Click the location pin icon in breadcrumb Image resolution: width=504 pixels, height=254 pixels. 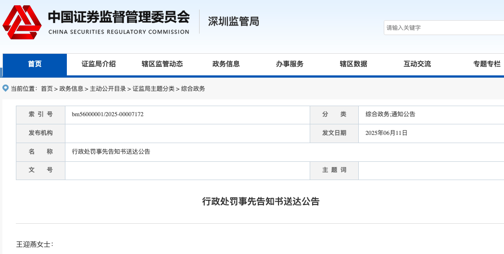tap(6, 88)
